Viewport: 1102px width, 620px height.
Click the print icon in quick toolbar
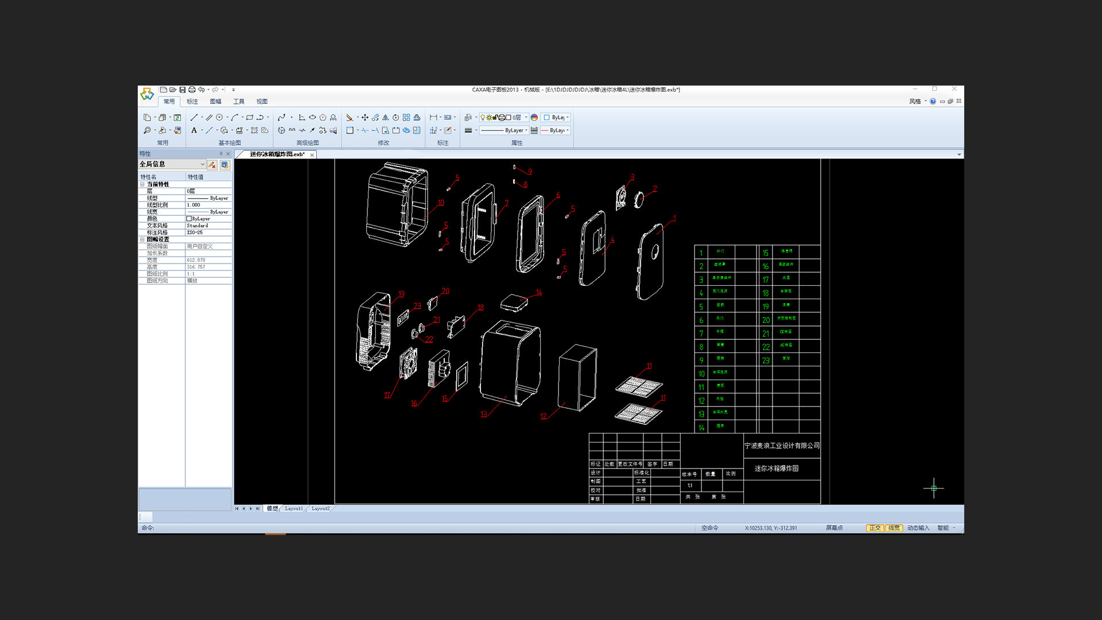point(192,90)
